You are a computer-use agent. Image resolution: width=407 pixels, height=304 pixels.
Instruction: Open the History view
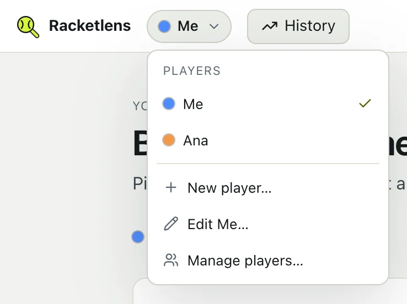click(298, 26)
